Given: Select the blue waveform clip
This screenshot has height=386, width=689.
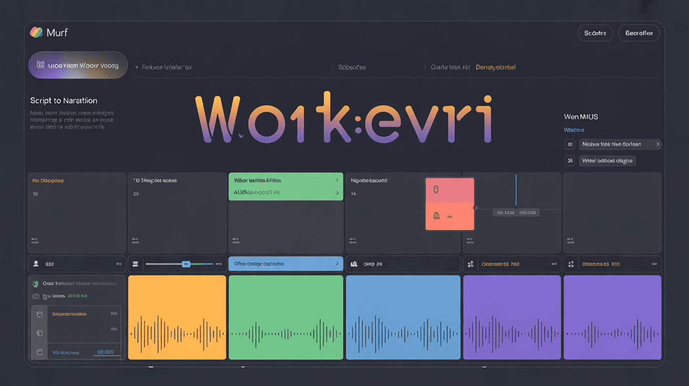Looking at the screenshot, I should 403,317.
